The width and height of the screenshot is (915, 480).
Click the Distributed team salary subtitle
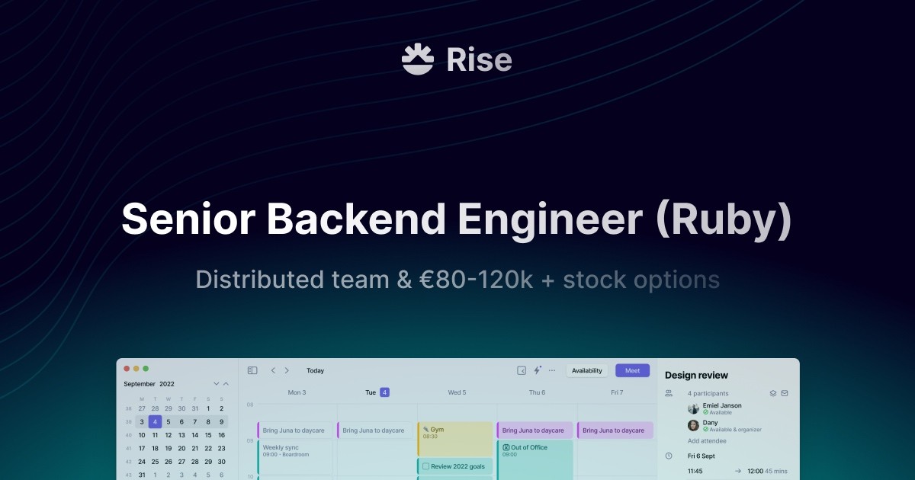[x=457, y=280]
